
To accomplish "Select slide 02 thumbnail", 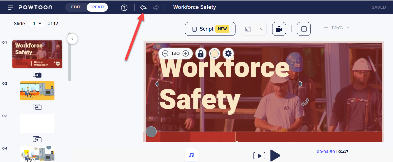I will click(x=37, y=91).
